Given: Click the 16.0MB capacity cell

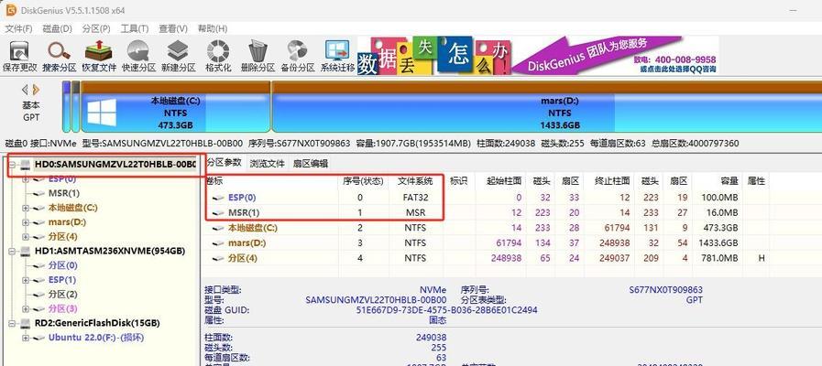Looking at the screenshot, I should pyautogui.click(x=723, y=213).
